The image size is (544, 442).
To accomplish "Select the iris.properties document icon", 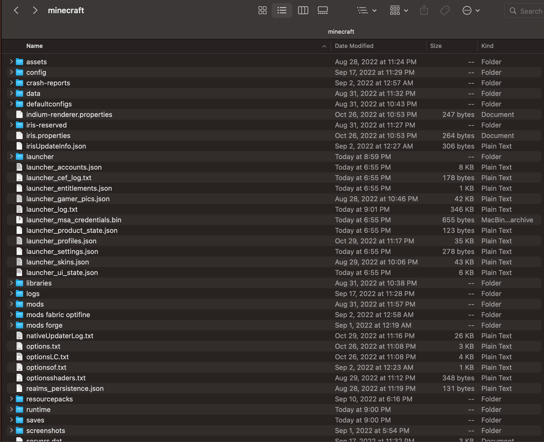I will point(19,136).
